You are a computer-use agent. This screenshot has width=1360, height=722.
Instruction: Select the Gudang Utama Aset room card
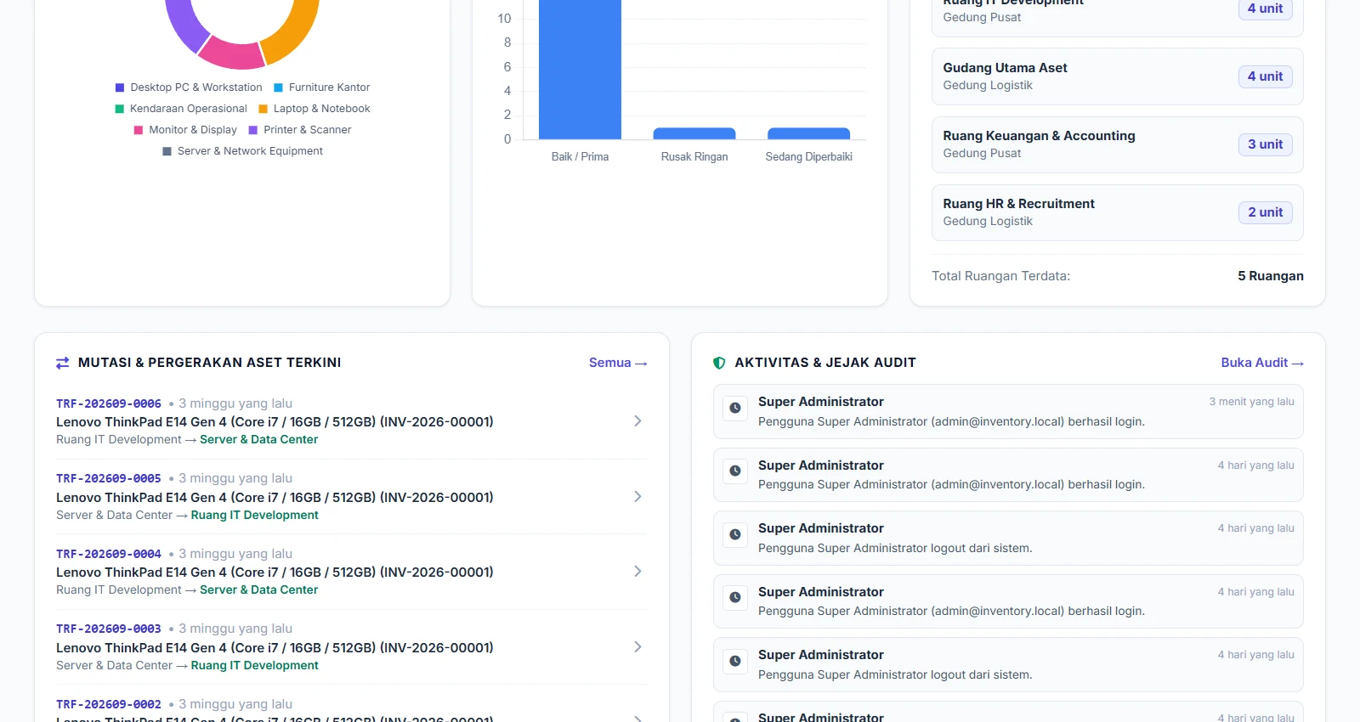tap(1118, 76)
